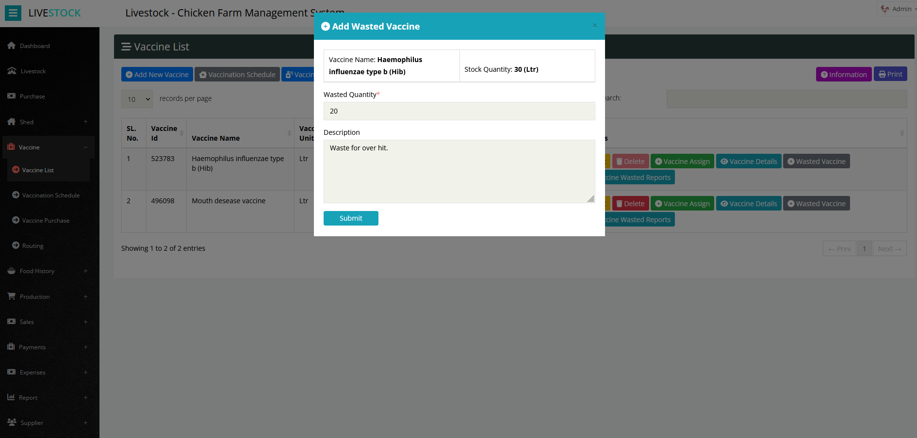Viewport: 917px width, 438px height.
Task: Open Vaccination Schedule in sidebar
Action: pos(50,195)
